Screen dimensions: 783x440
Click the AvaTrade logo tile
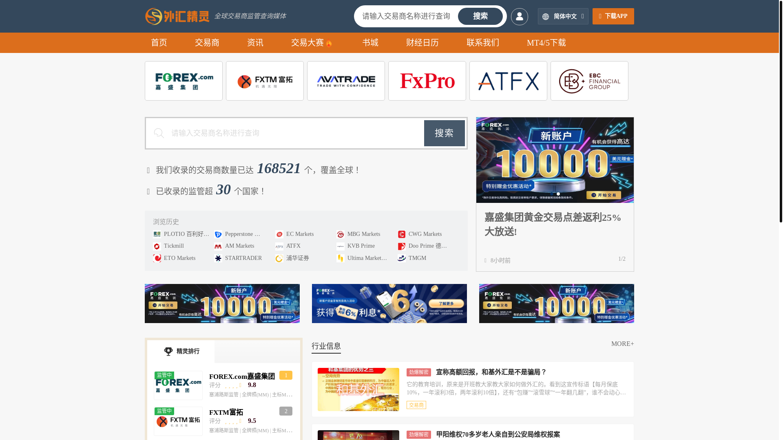346,81
